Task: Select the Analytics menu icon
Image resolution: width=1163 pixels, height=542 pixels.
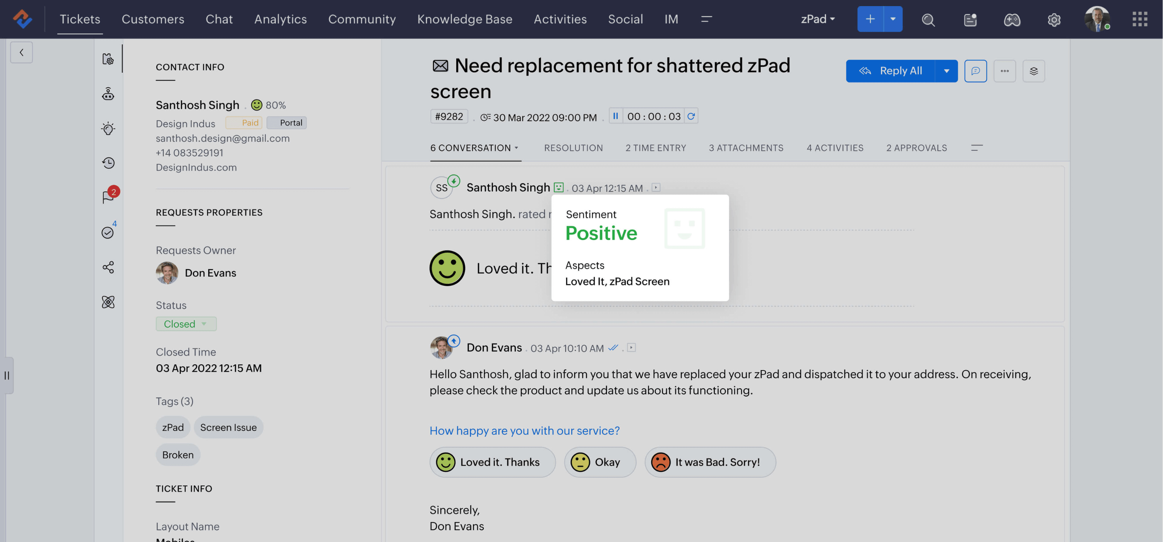Action: (x=280, y=19)
